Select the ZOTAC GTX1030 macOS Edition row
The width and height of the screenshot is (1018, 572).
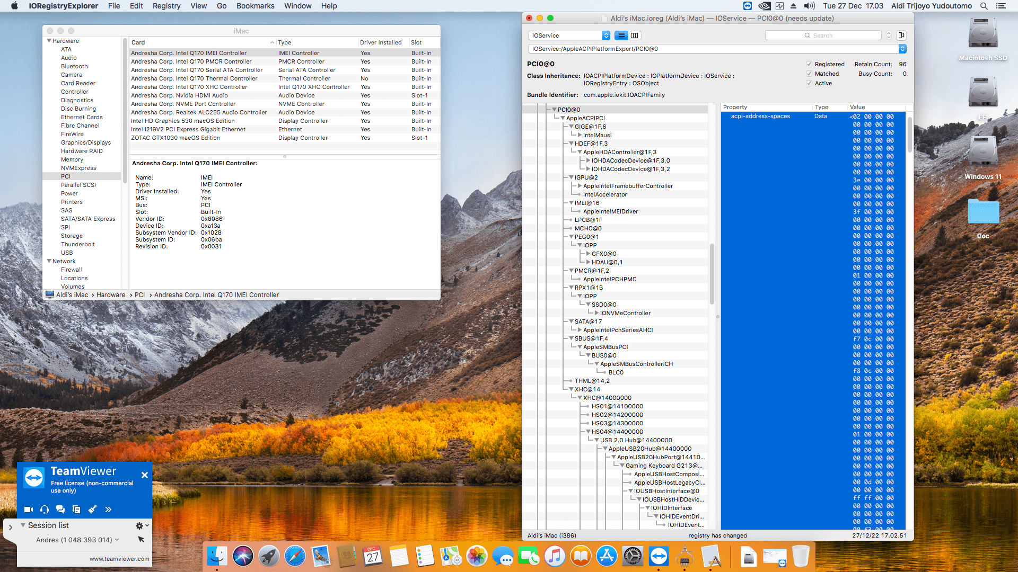(x=284, y=138)
